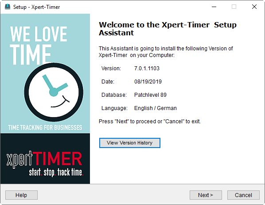Select the version number 7.0.1.1103 text
The height and width of the screenshot is (205, 265).
point(147,68)
